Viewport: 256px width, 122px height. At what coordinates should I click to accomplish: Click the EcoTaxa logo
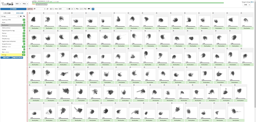click(x=7, y=4)
